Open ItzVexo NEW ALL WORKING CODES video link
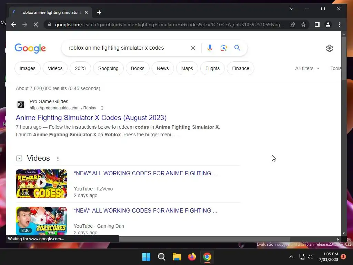Viewport: 353px width, 265px height. coord(145,173)
